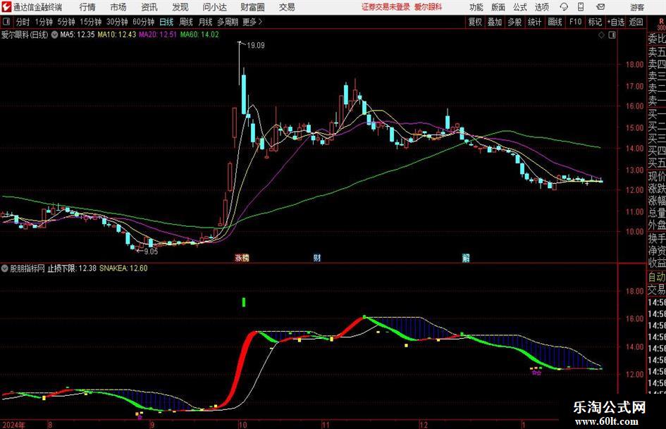Click the 止损下限: 12.38 label
Image resolution: width=666 pixels, height=429 pixels.
72,268
